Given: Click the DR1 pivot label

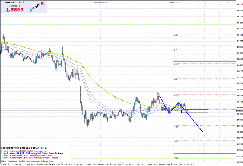Looking at the screenshot, I should pos(176,96).
